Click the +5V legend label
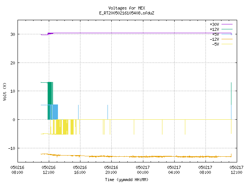Image resolution: width=244 pixels, height=183 pixels. coord(215,34)
